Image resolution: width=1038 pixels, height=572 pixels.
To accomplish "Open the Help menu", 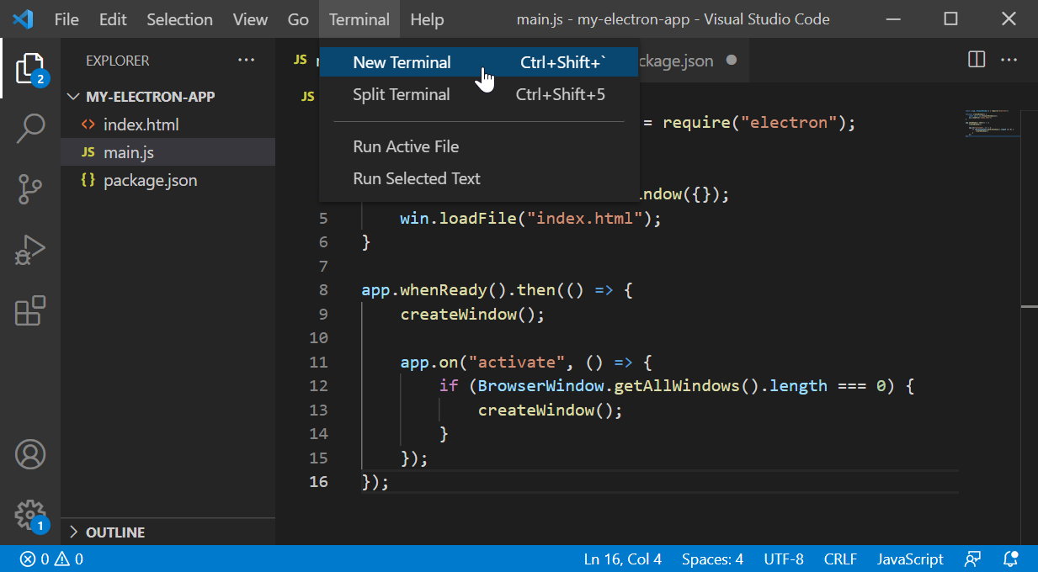I will 427,19.
